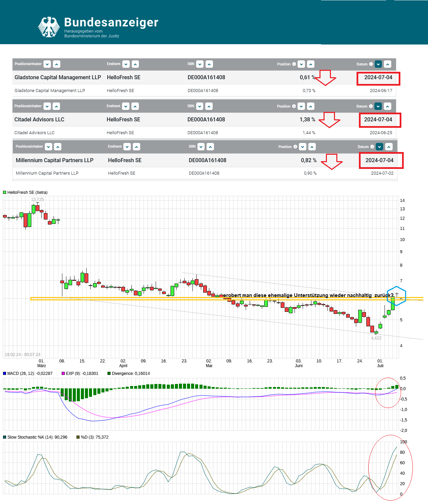The width and height of the screenshot is (428, 503).
Task: Click Millennium's earlier 0,90 % position value
Action: click(310, 173)
